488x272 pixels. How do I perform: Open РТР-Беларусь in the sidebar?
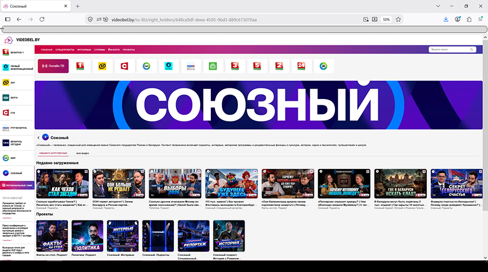(x=17, y=128)
